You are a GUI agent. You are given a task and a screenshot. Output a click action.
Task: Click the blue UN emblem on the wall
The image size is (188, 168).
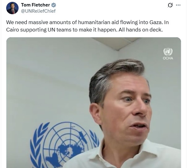click(x=65, y=145)
